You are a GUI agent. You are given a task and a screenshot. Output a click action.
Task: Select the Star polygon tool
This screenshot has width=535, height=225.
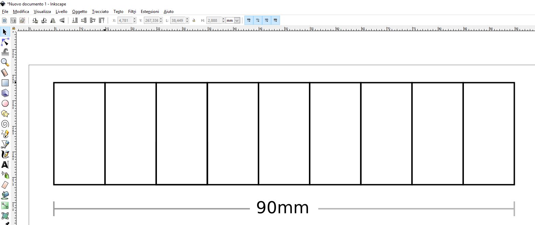point(5,114)
